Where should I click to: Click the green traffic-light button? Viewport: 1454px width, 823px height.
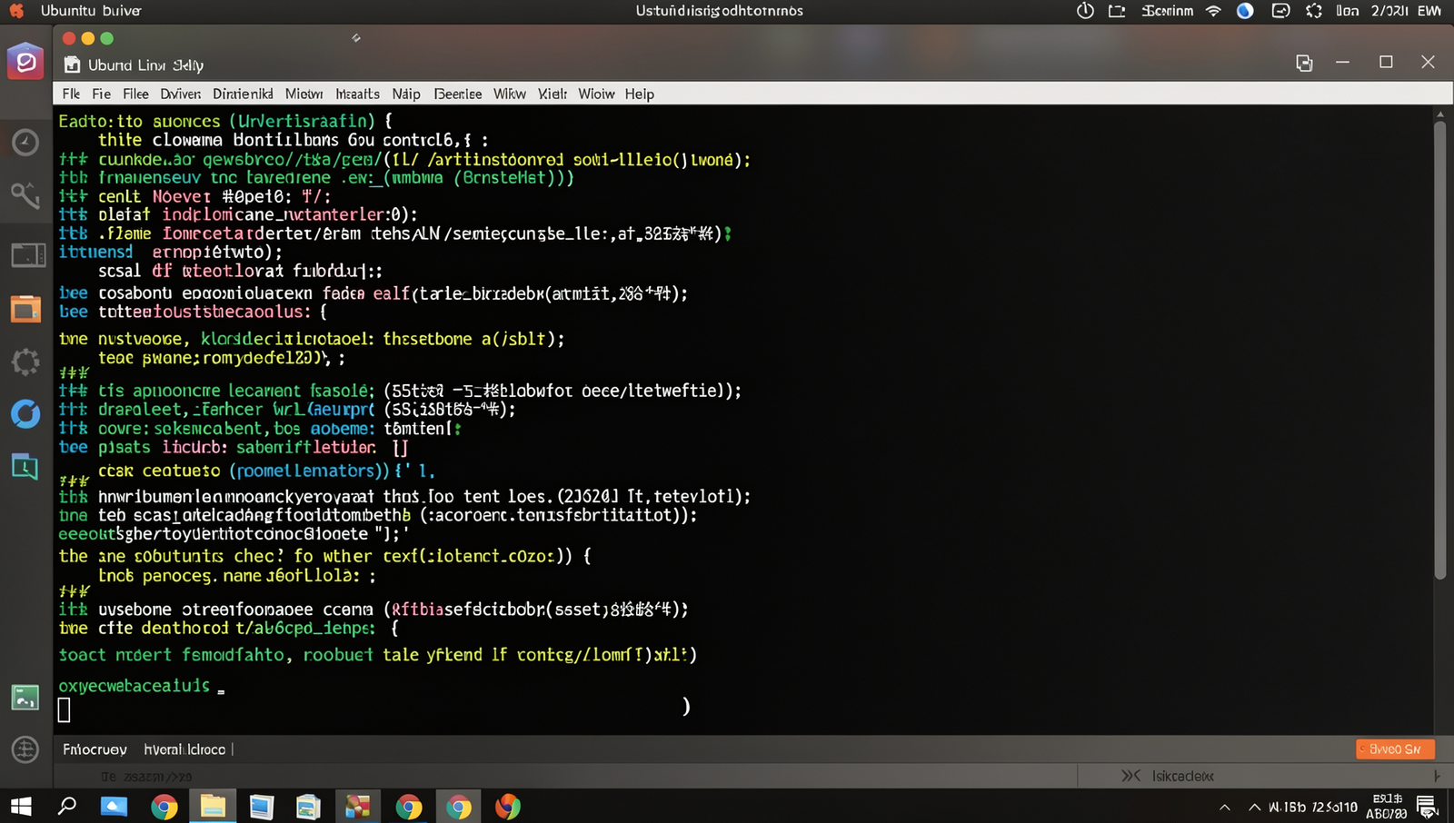(x=106, y=38)
